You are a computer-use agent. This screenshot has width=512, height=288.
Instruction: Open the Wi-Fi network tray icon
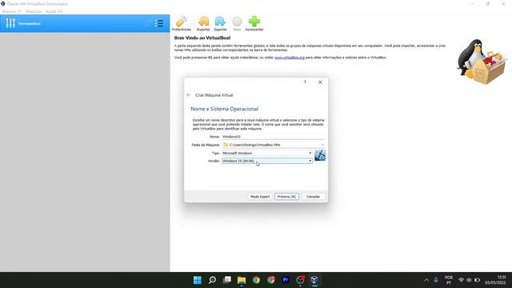[461, 280]
